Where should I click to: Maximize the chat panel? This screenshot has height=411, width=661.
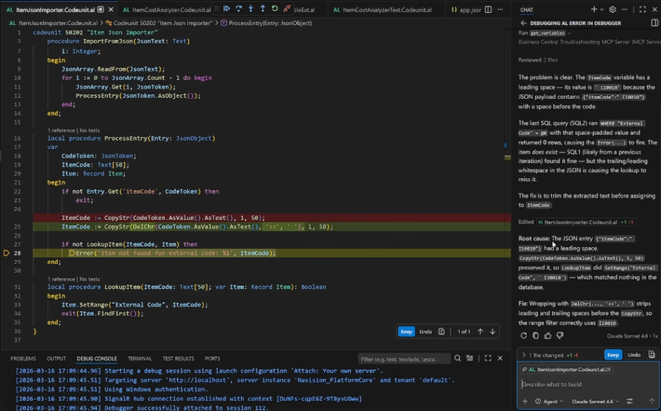pos(642,9)
